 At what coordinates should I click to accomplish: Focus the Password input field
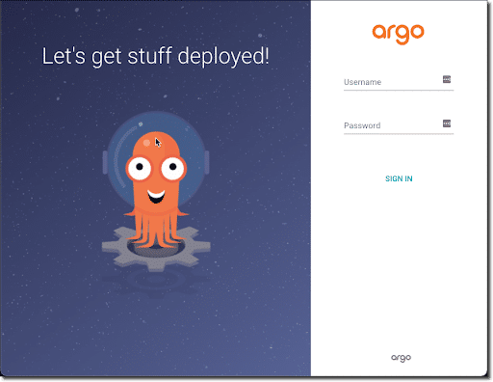click(x=399, y=125)
